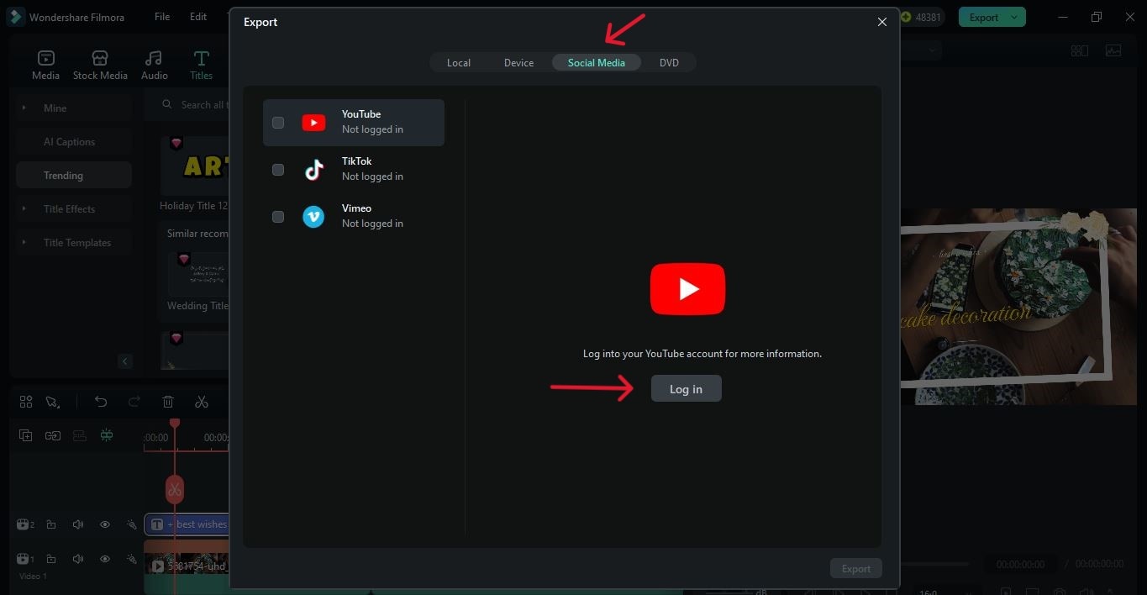Image resolution: width=1147 pixels, height=595 pixels.
Task: Switch to the DVD export tab
Action: [669, 62]
